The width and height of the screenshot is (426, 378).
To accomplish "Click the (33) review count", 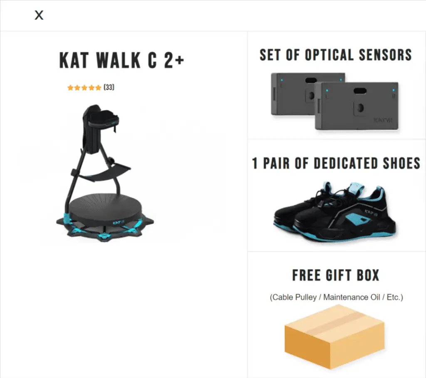I will tap(109, 87).
